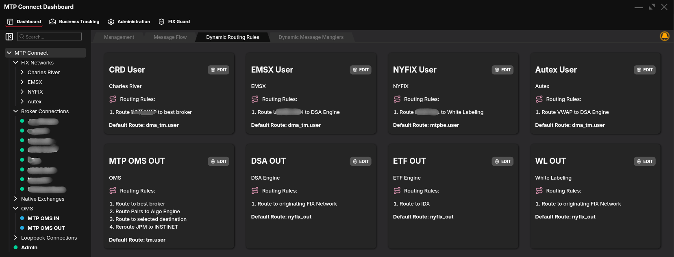The height and width of the screenshot is (257, 674).
Task: Click the routing icon in EMSX User card
Action: 255,99
